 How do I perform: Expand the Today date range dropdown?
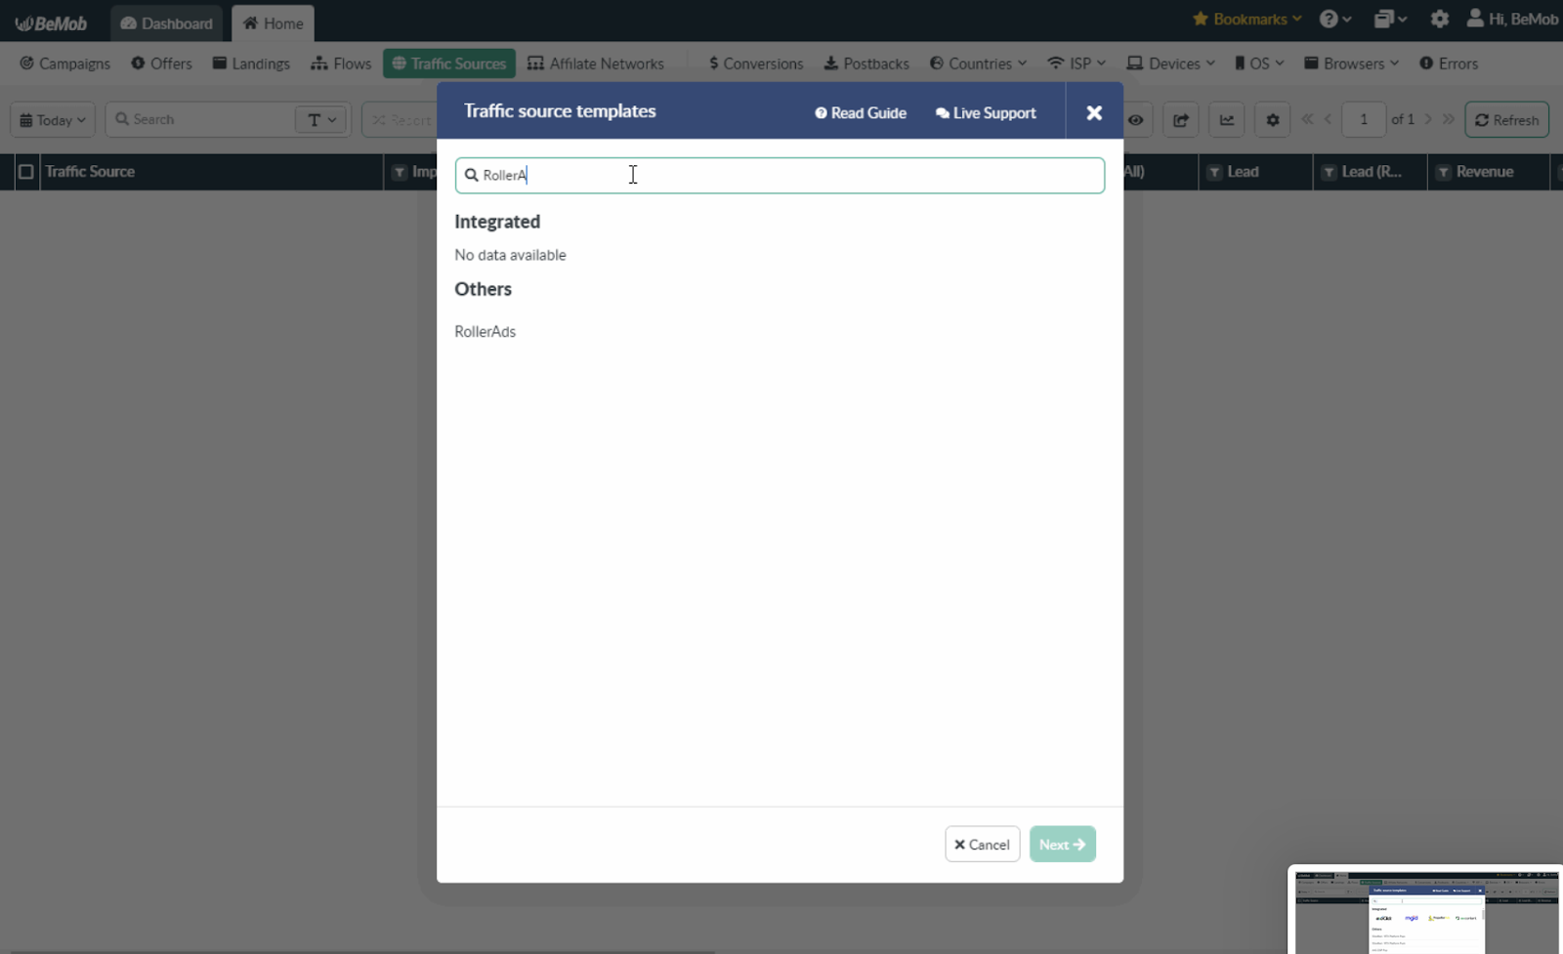pos(53,120)
